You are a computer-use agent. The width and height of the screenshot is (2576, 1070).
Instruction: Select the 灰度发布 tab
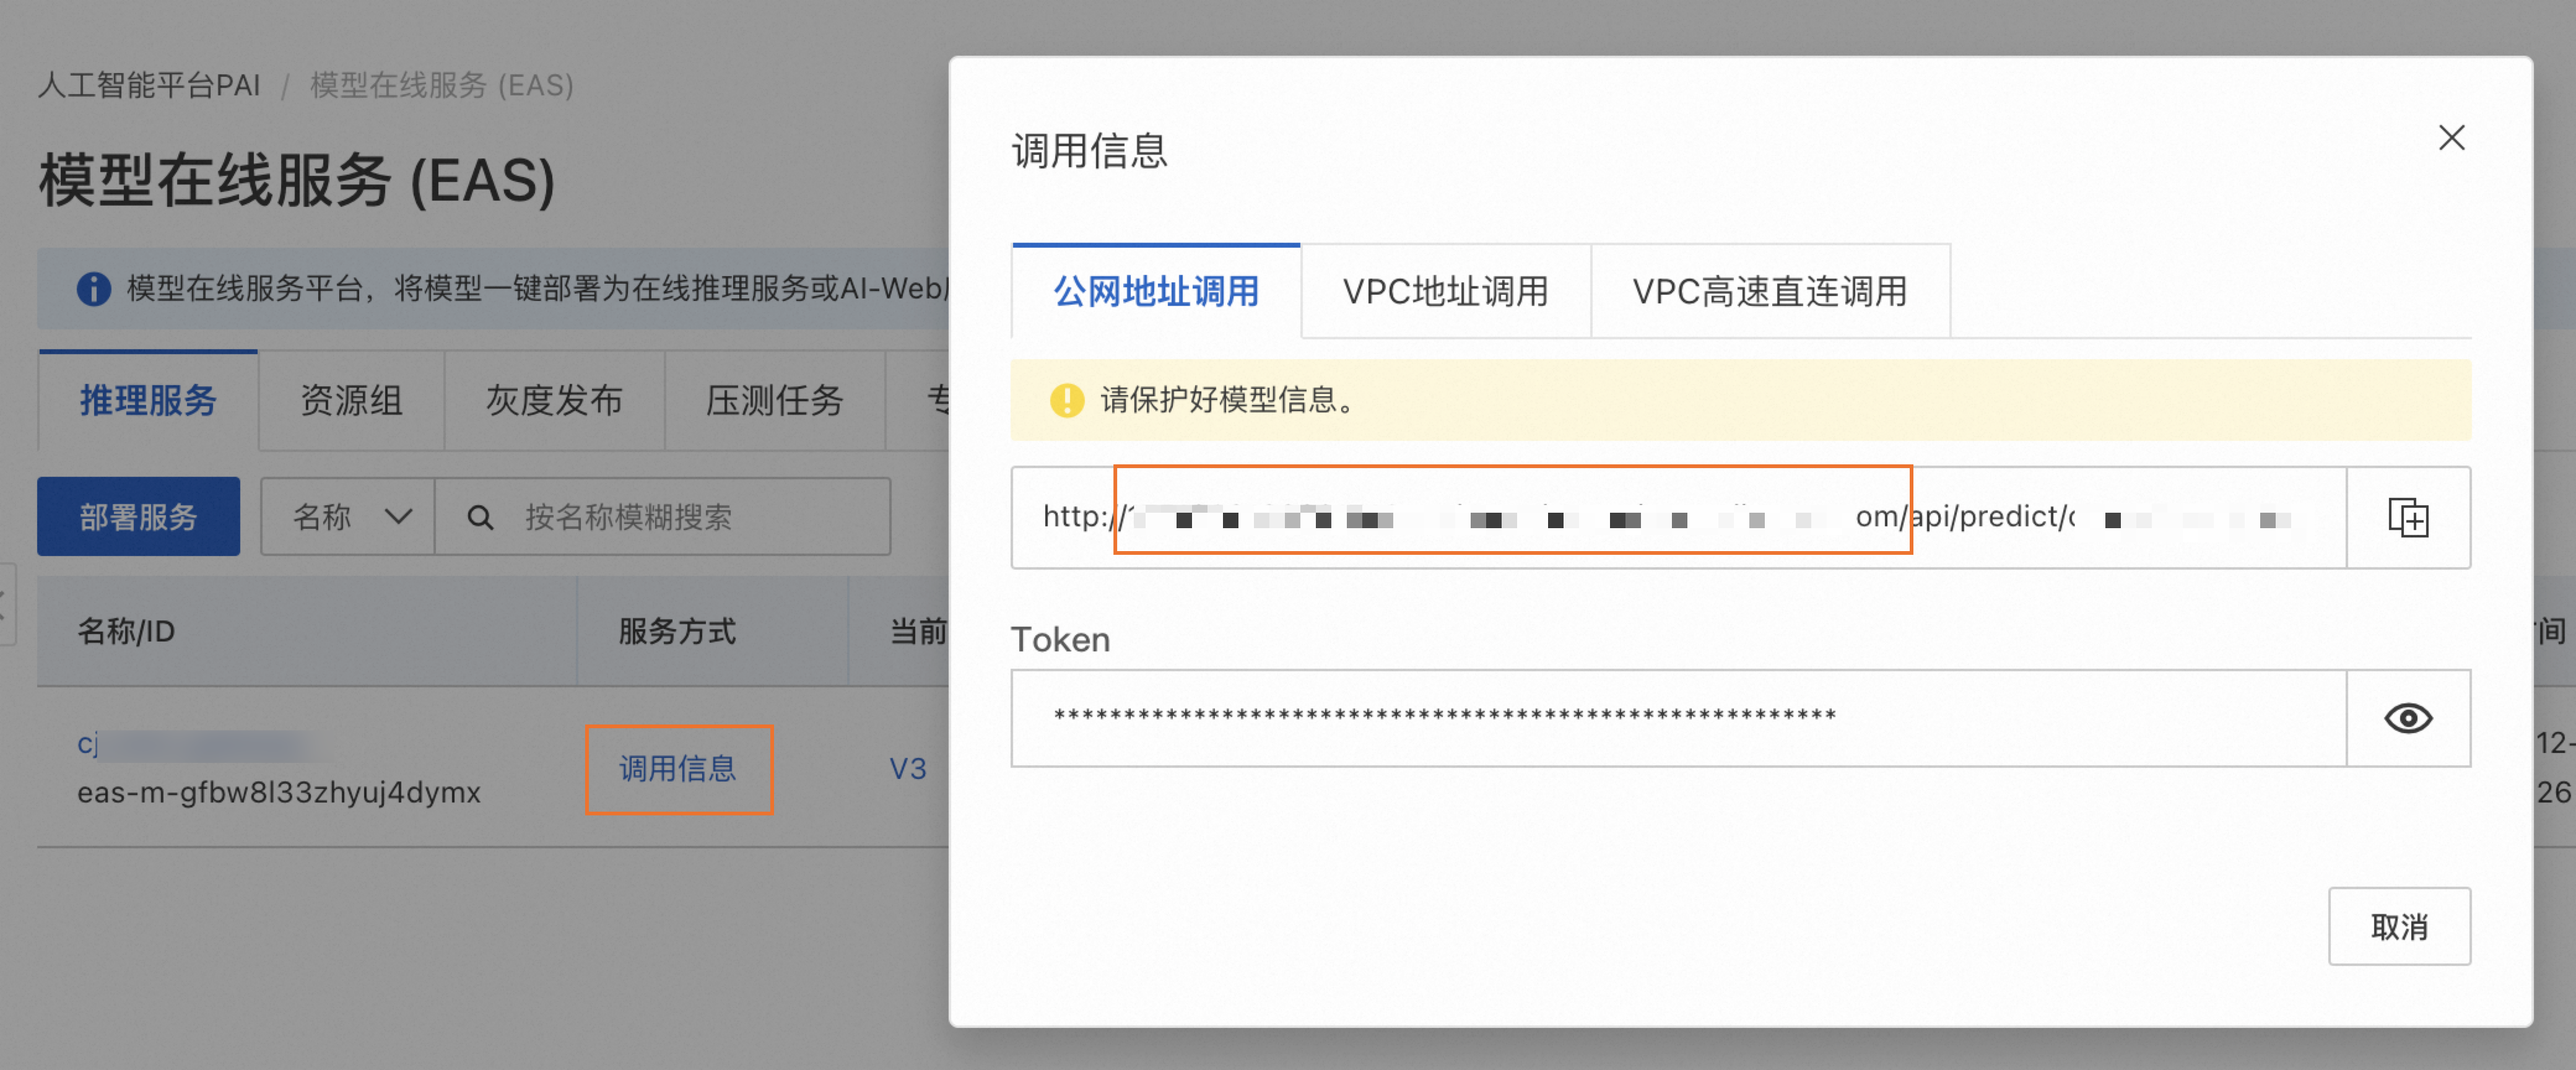[554, 400]
